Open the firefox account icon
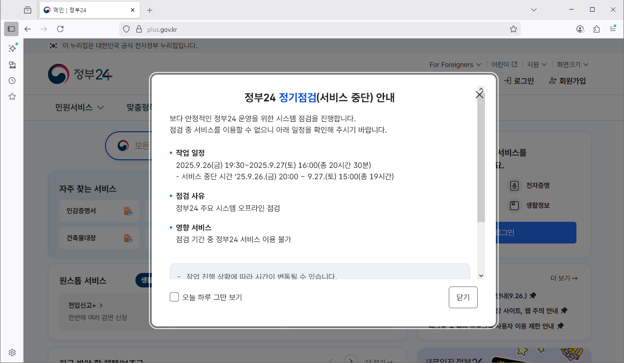 580,29
